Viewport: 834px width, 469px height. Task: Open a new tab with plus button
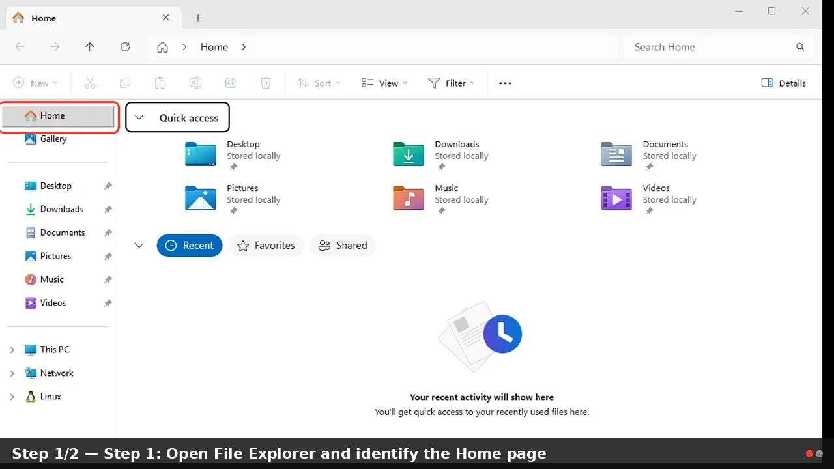198,18
